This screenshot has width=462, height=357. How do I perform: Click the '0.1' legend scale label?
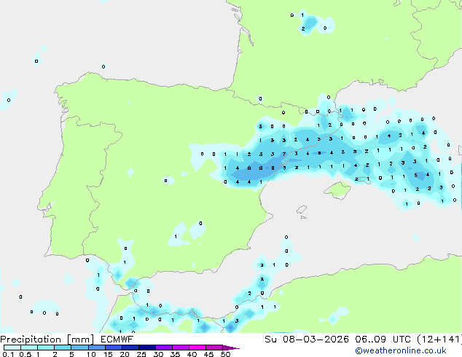(x=8, y=354)
